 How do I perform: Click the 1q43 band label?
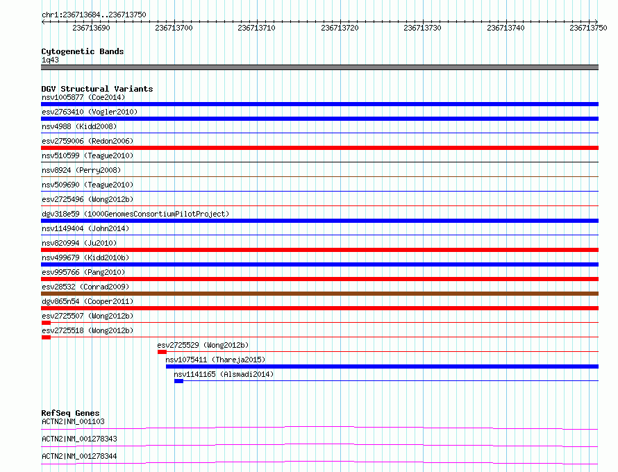pyautogui.click(x=50, y=60)
